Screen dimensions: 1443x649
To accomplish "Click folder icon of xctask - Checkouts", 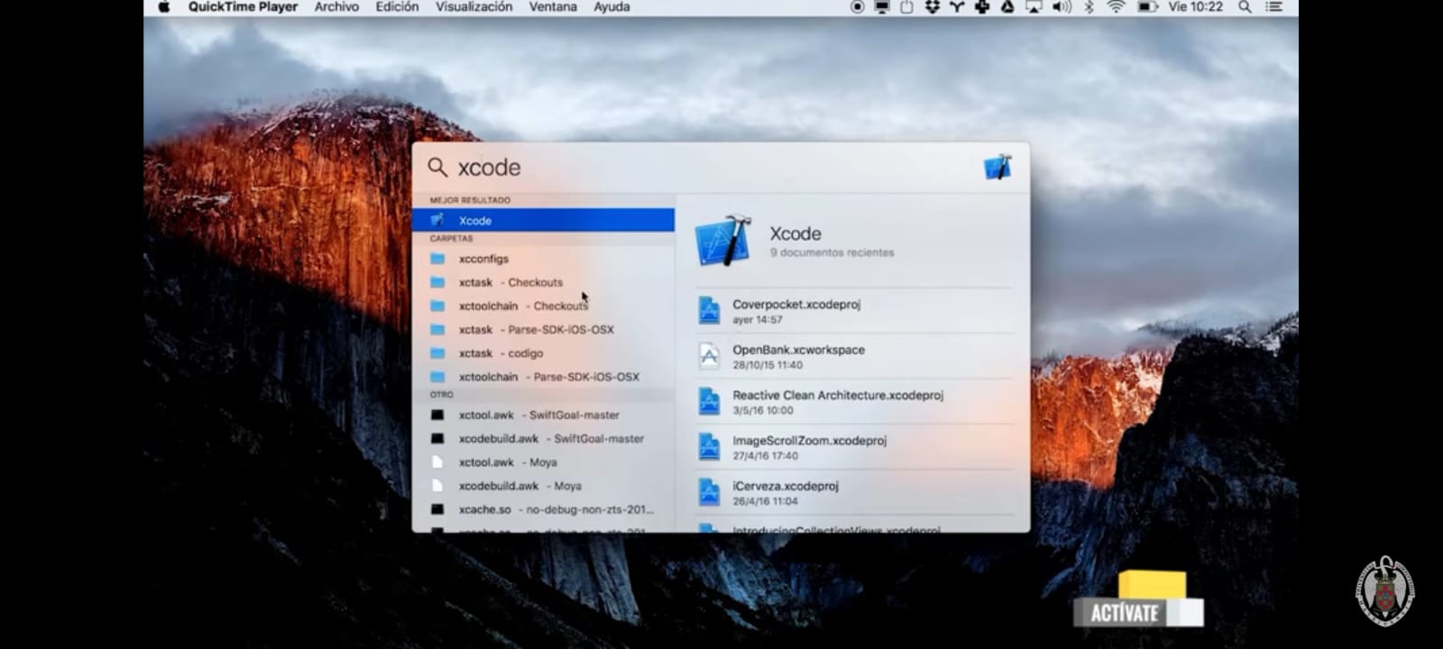I will (437, 282).
